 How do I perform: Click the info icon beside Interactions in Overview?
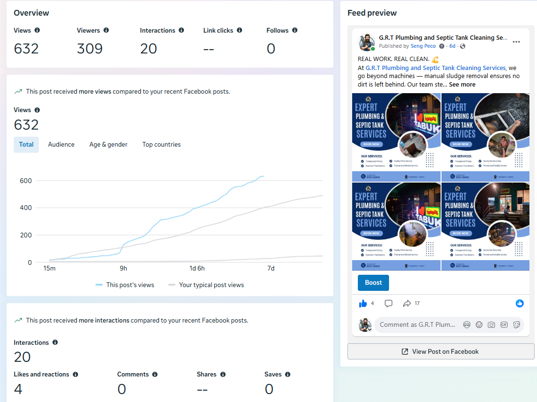pyautogui.click(x=181, y=30)
